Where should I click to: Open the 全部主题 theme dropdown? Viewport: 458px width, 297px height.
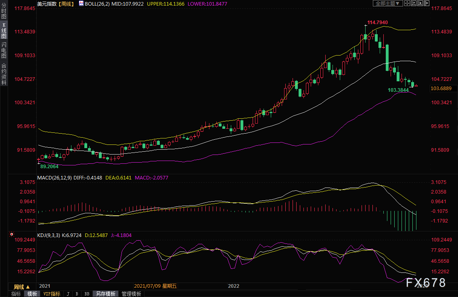pos(387,3)
